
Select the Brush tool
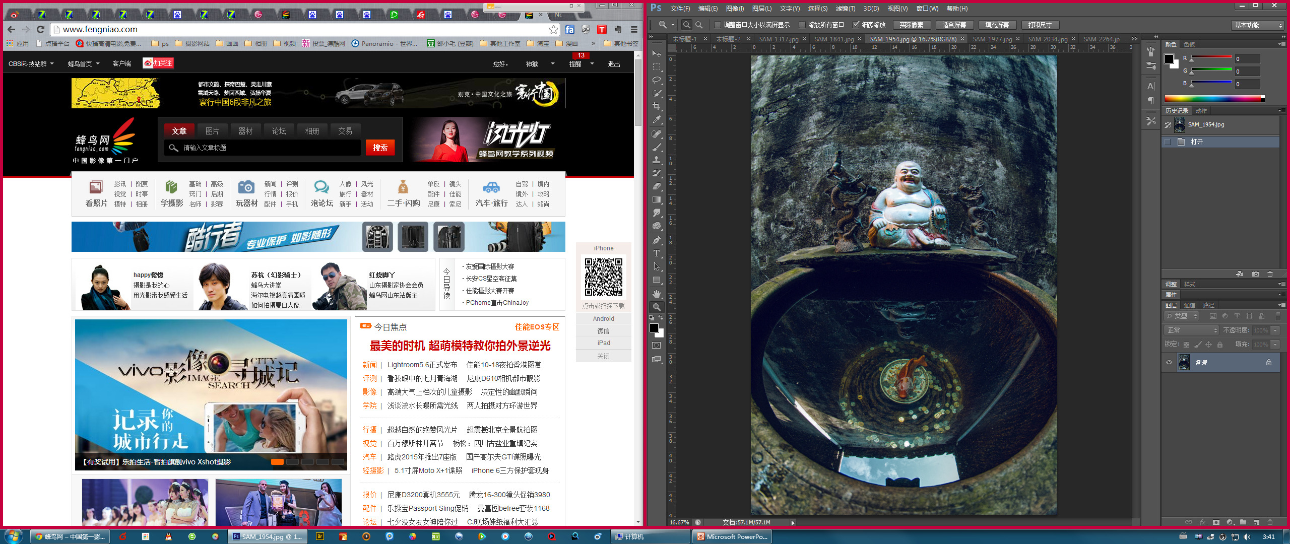point(657,147)
